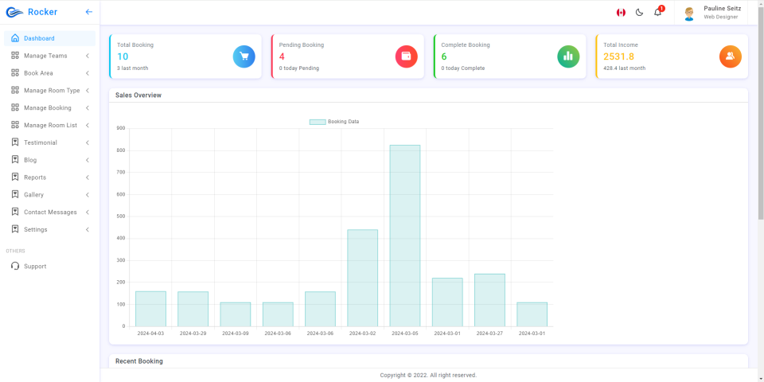Click the shopping cart icon on Total Booking
Viewport: 764px width, 382px height.
244,57
